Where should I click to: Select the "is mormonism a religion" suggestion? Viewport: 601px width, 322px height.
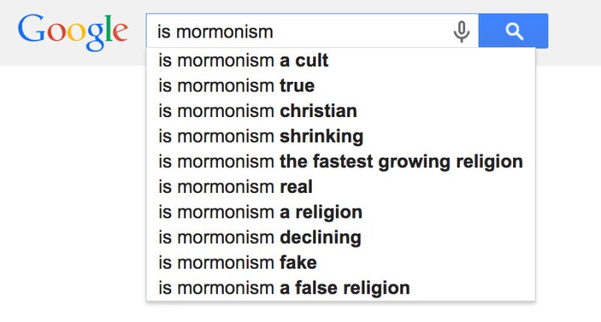pos(260,212)
